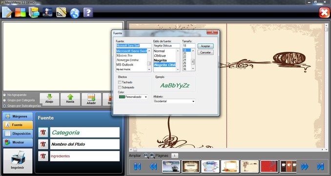Click font icon beside Categoría
This screenshot has height=176, width=331.
(43, 132)
